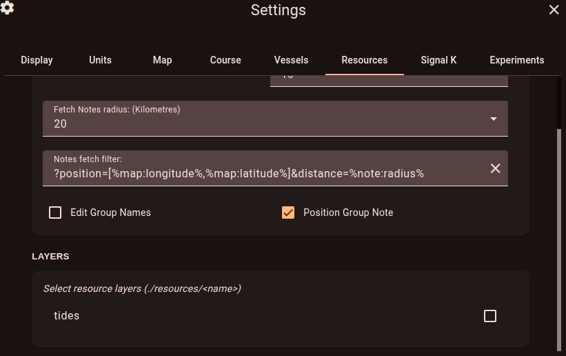Click the settings gear icon

[8, 8]
